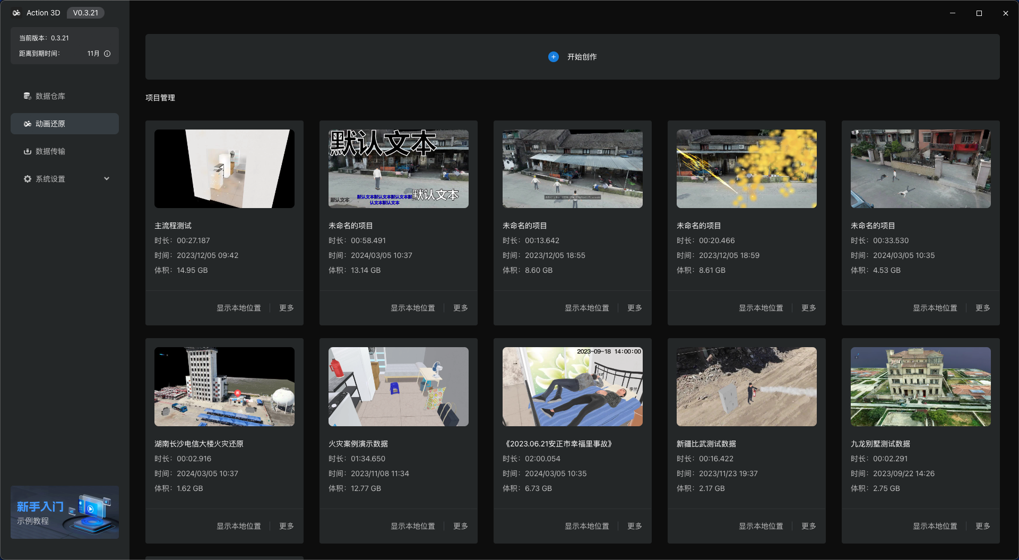The width and height of the screenshot is (1019, 560).
Task: Click the V0.3.21 version badge
Action: pos(85,13)
